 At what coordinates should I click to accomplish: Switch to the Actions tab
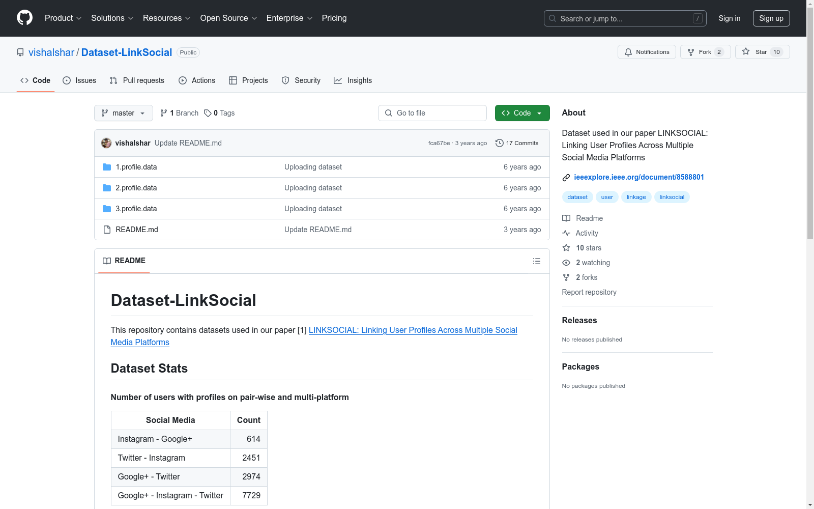coord(197,80)
